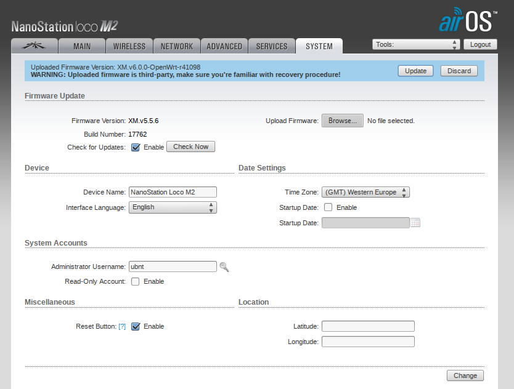Go to the NETWORK tab

click(177, 46)
